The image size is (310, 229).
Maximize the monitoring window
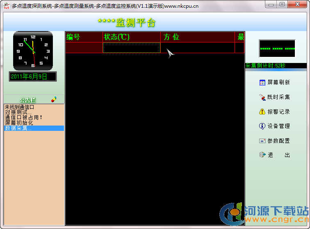click(282, 4)
